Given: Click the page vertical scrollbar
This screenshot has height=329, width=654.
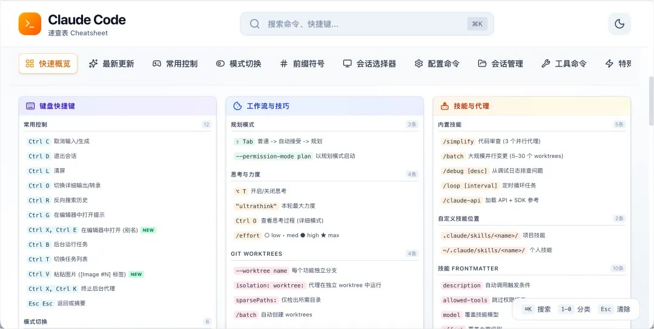Looking at the screenshot, I should tap(652, 101).
